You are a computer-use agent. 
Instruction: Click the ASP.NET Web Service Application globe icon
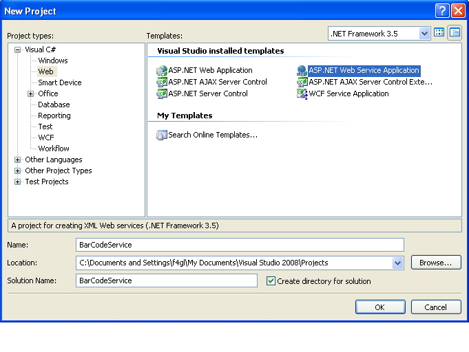pyautogui.click(x=302, y=70)
